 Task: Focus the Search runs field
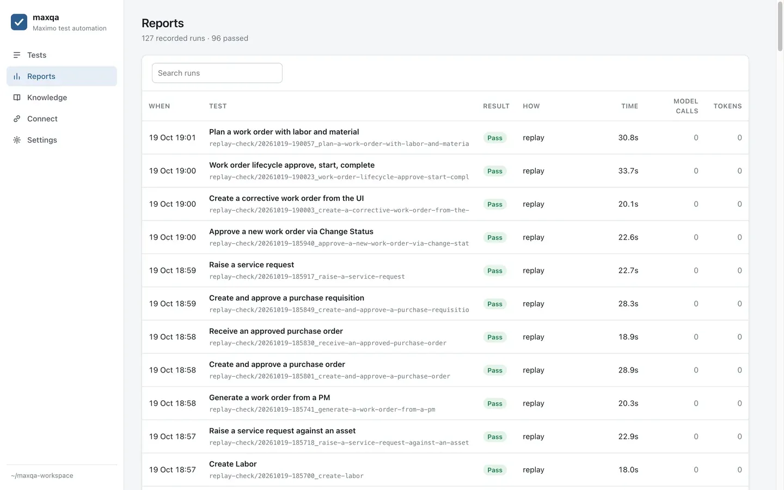click(217, 73)
